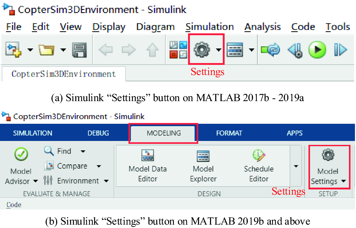This screenshot has height=228, width=356.
Task: Click the Find magnifier button
Action: click(x=57, y=151)
